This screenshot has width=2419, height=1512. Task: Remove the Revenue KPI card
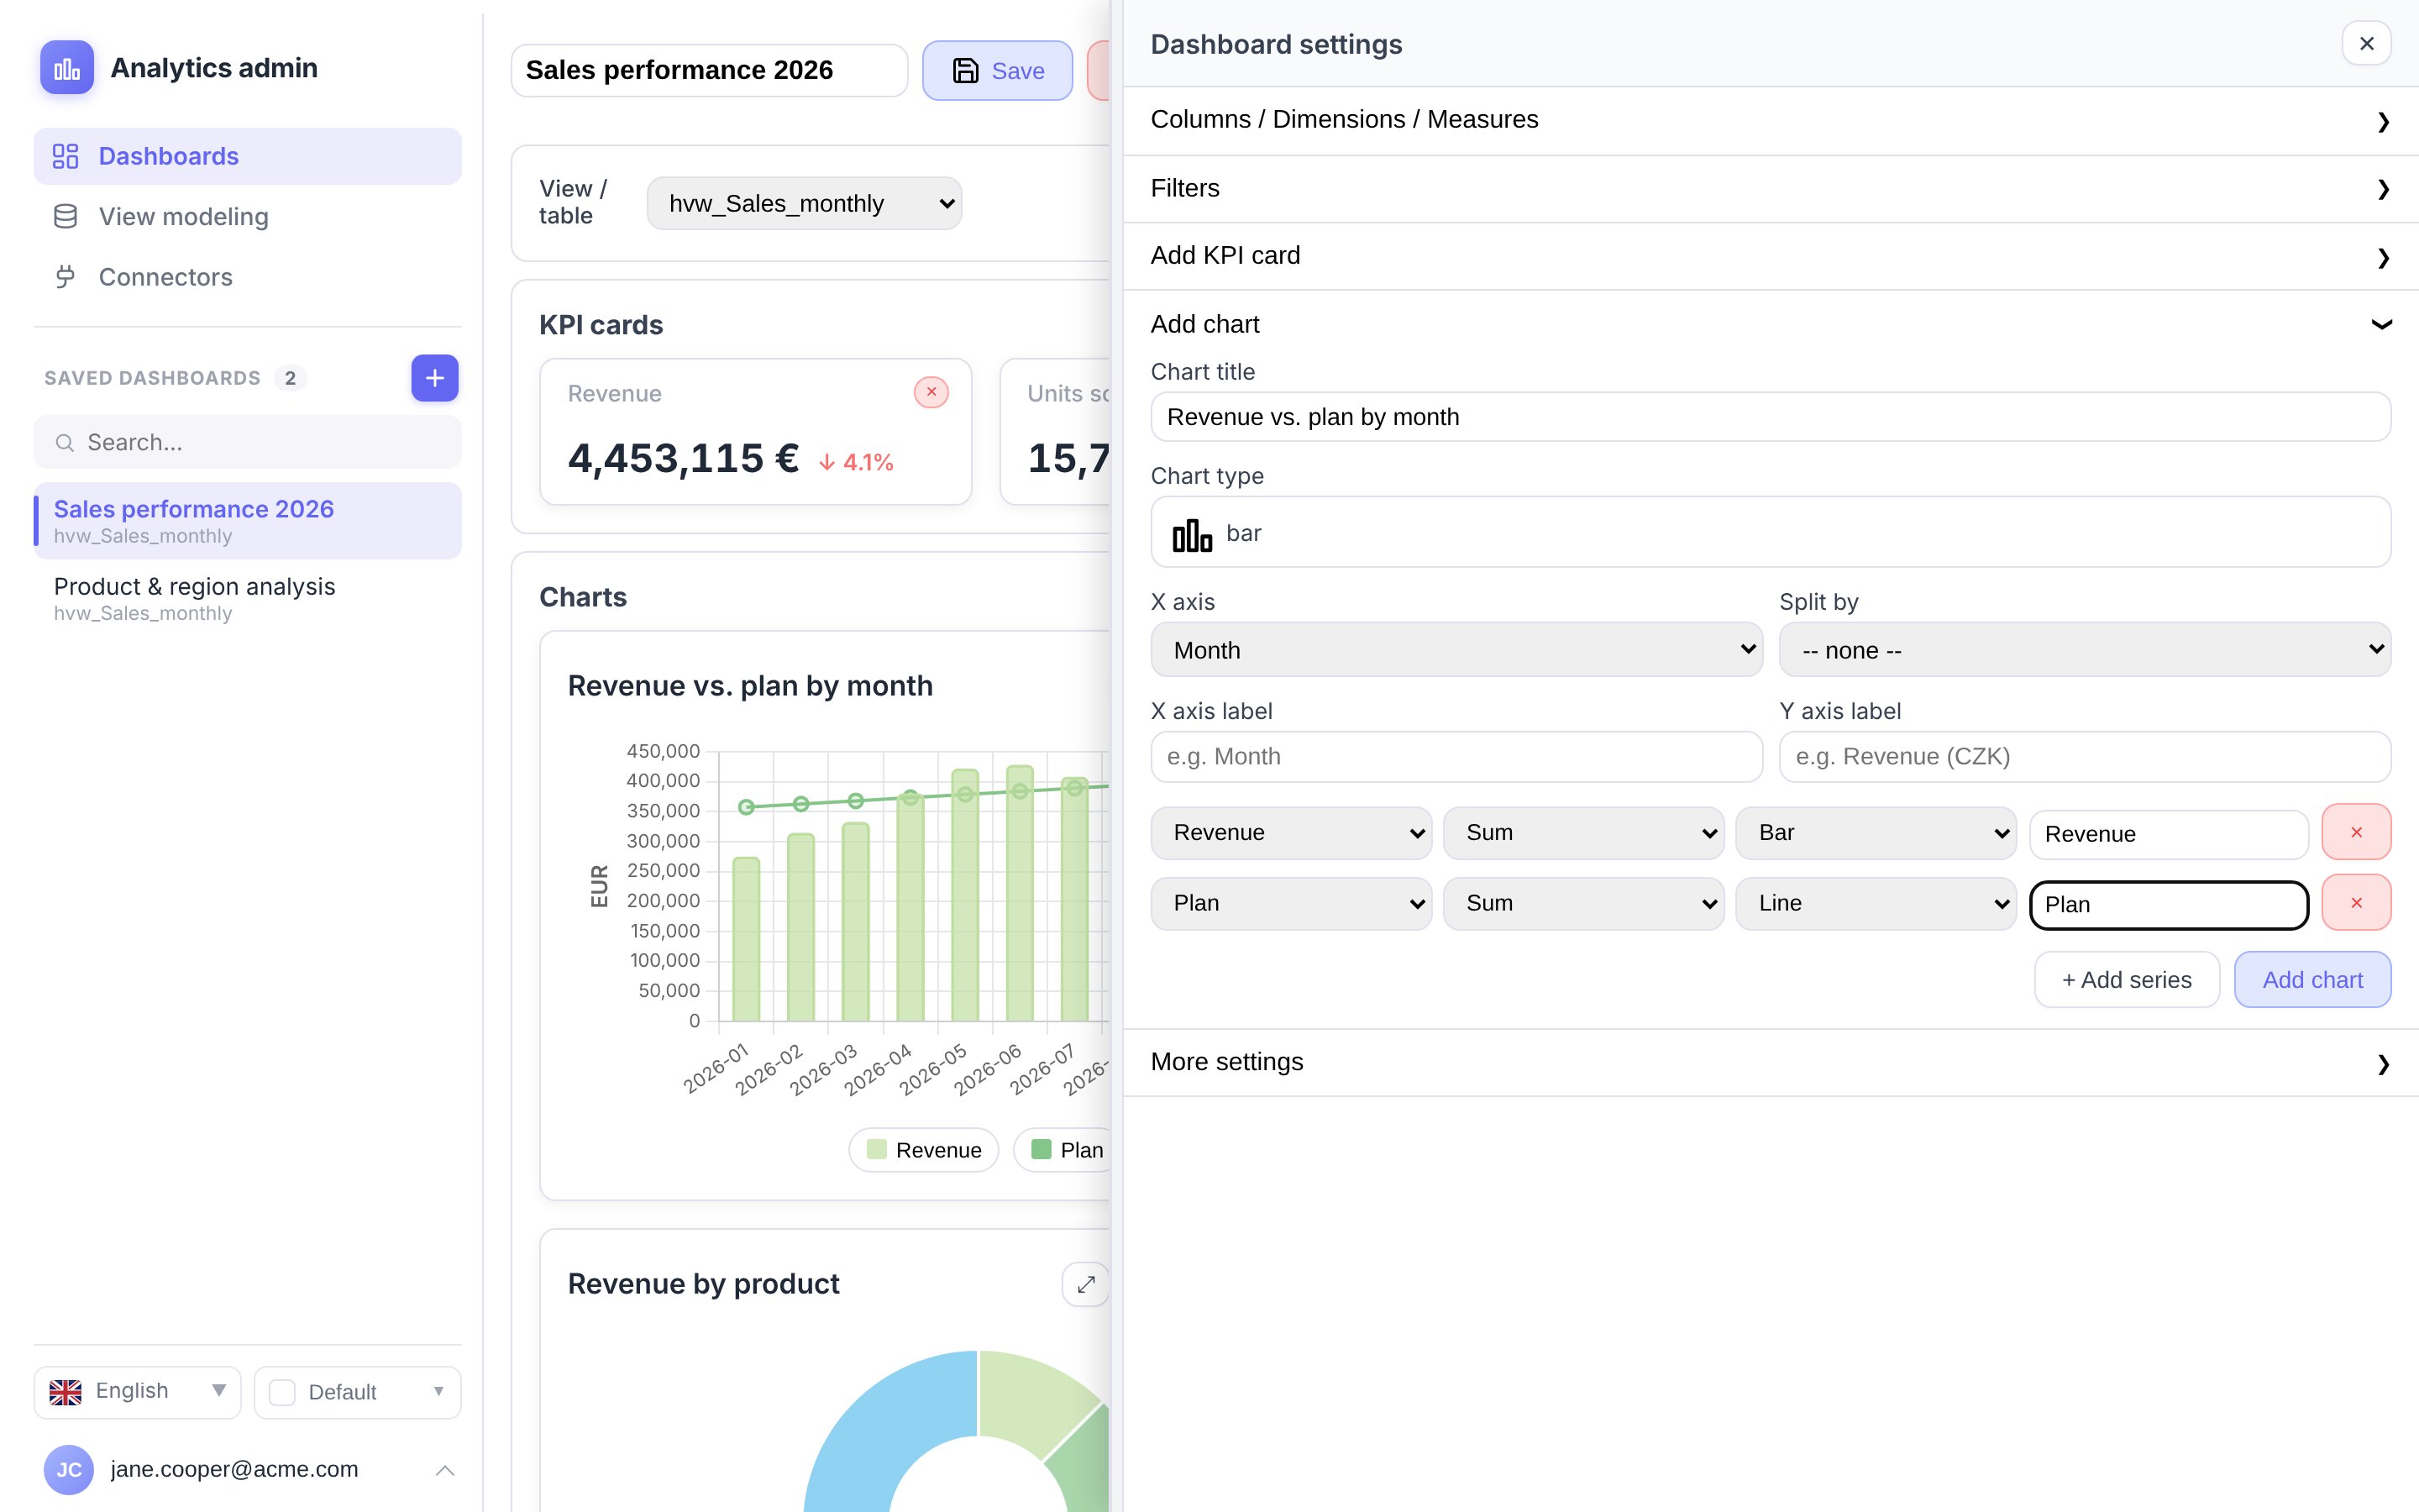pos(931,392)
